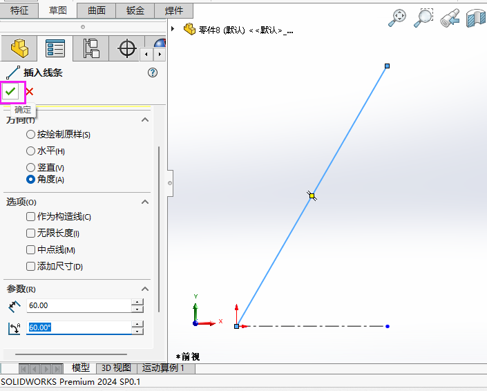Select 水平 orientation option
Image resolution: width=487 pixels, height=391 pixels.
(x=30, y=151)
